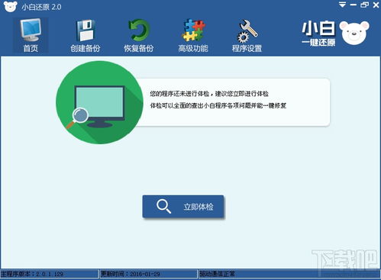
Task: Click the 主程序版本 status bar field
Action: pyautogui.click(x=49, y=274)
